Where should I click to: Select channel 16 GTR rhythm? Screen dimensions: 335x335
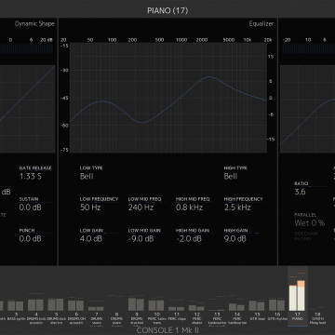tap(276, 310)
